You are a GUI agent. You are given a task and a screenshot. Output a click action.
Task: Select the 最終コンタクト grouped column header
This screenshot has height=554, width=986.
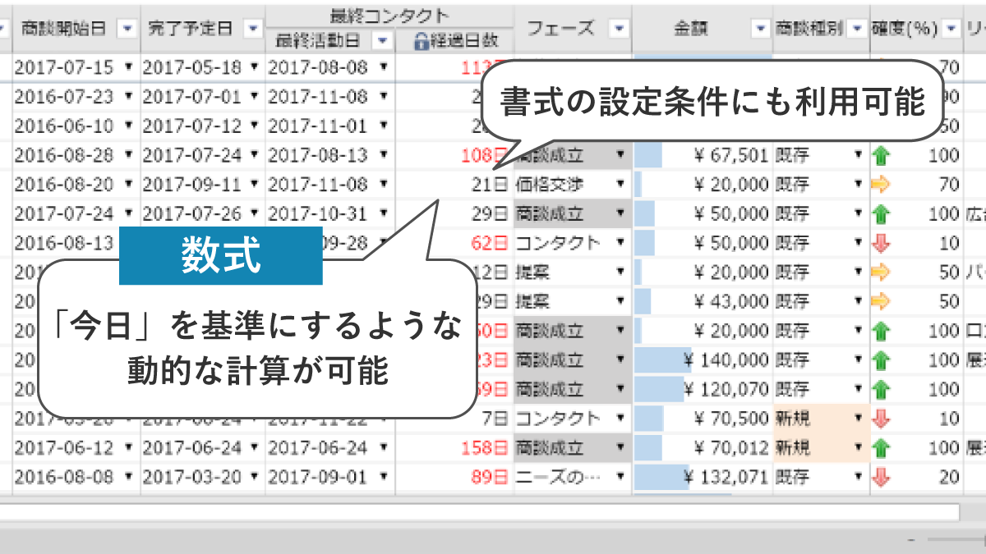click(x=390, y=16)
